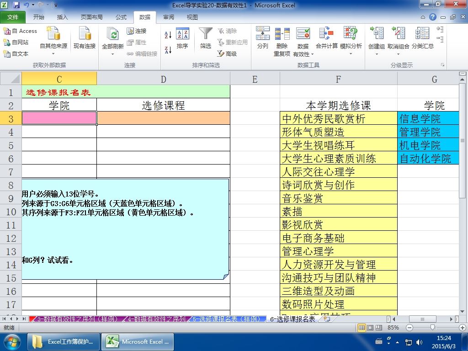The width and height of the screenshot is (468, 351).
Task: Click the zoom slider handle
Action: tap(433, 328)
